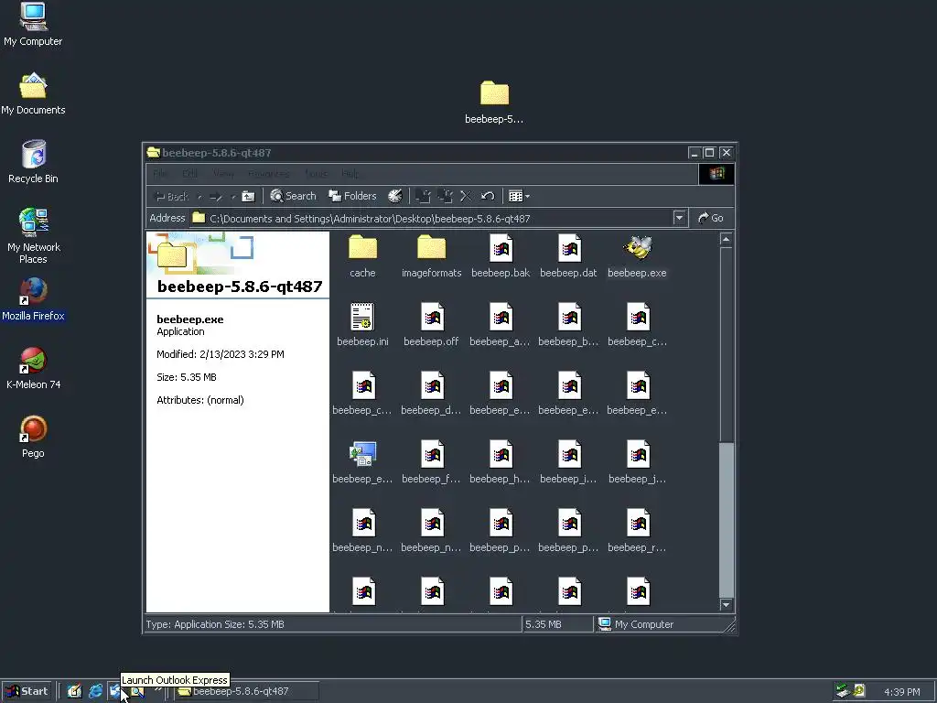The height and width of the screenshot is (703, 937).
Task: Select the beebeep_a... file
Action: (x=501, y=325)
